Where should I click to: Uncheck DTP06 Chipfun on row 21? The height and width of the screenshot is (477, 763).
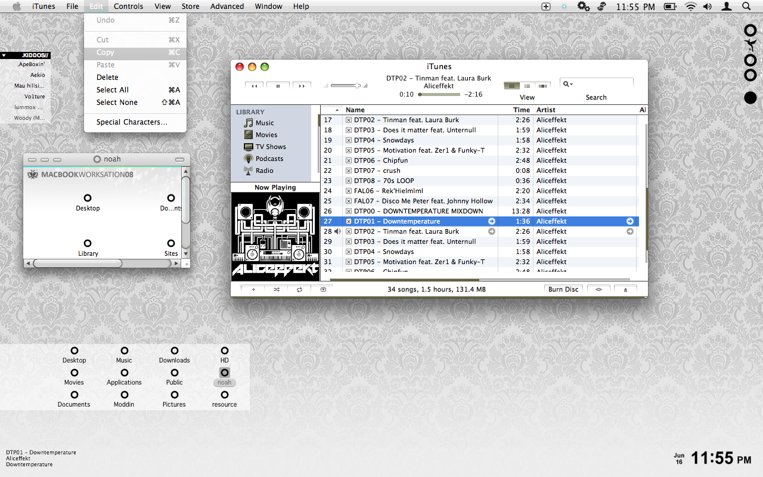(x=349, y=160)
